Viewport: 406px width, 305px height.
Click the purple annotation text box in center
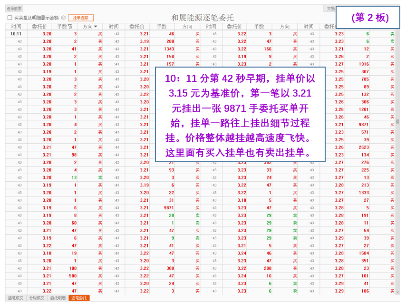pyautogui.click(x=240, y=115)
